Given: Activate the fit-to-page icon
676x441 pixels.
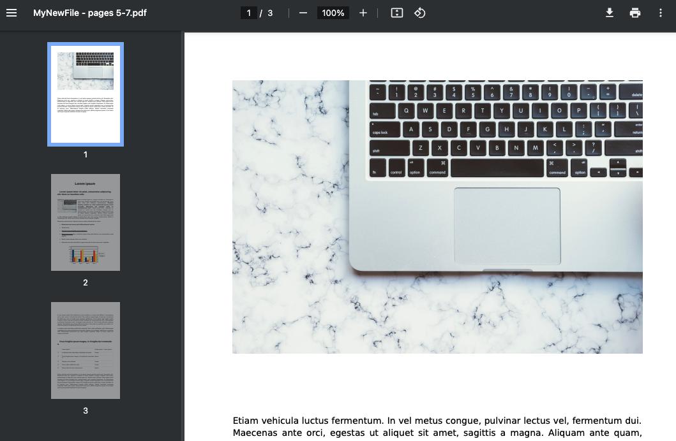Looking at the screenshot, I should 396,12.
